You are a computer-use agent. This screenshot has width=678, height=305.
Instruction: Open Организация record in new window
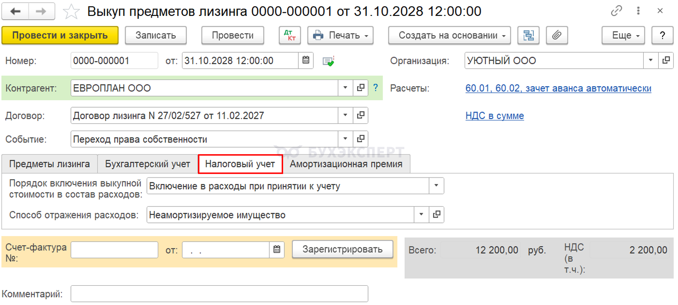(x=667, y=61)
